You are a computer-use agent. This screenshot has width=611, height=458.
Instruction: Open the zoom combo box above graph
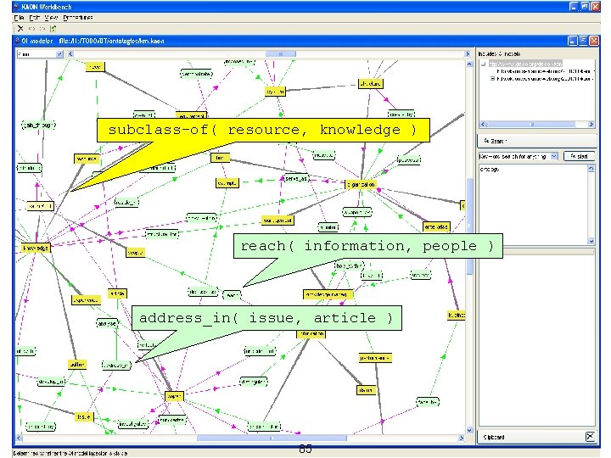(40, 54)
